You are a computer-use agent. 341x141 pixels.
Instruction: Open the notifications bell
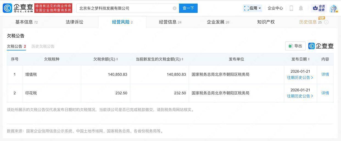pyautogui.click(x=301, y=8)
